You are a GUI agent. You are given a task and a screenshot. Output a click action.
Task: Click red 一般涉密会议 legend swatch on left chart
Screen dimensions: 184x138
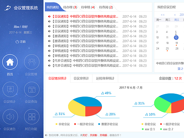point(75,124)
